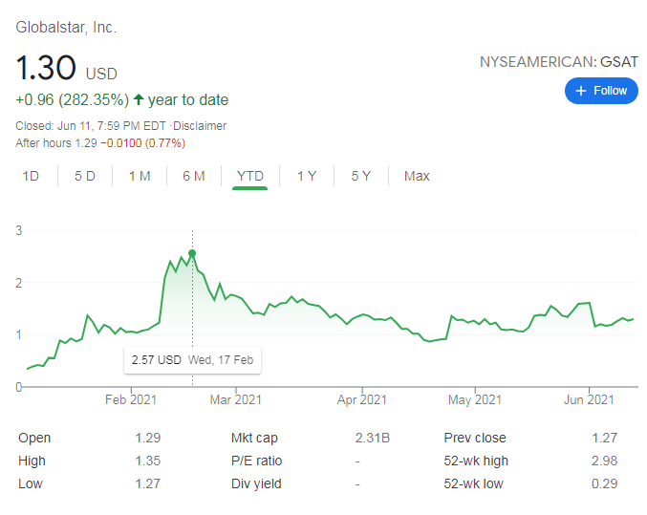Image resolution: width=647 pixels, height=515 pixels.
Task: Click the 1.30 price value
Action: tap(46, 68)
